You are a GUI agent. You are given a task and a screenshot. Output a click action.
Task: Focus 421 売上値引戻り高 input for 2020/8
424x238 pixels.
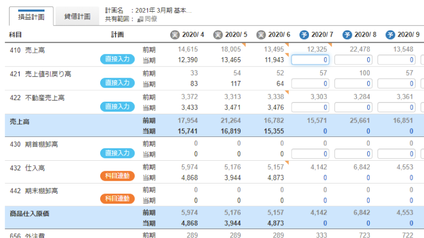point(354,84)
